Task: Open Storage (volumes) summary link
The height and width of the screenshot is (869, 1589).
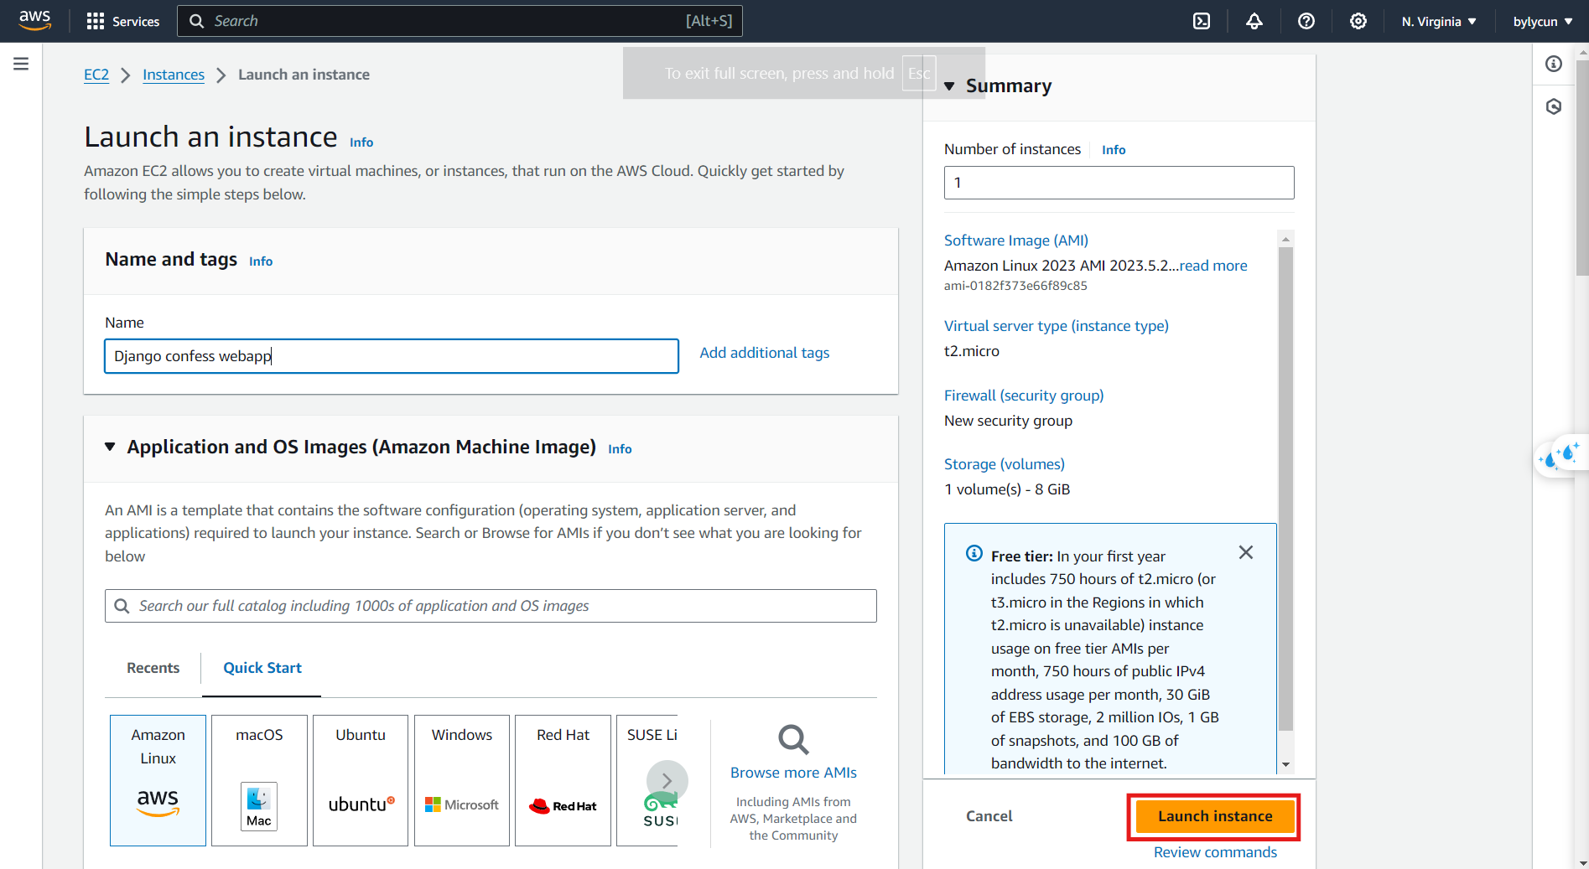Action: pyautogui.click(x=1005, y=464)
